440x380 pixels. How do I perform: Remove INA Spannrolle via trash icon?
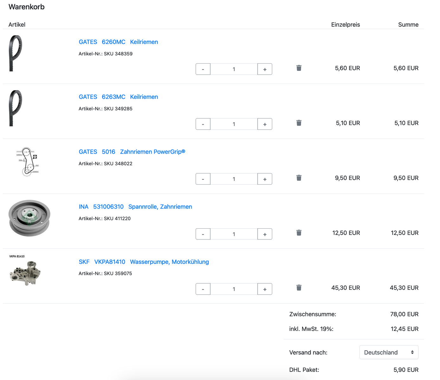pyautogui.click(x=299, y=233)
